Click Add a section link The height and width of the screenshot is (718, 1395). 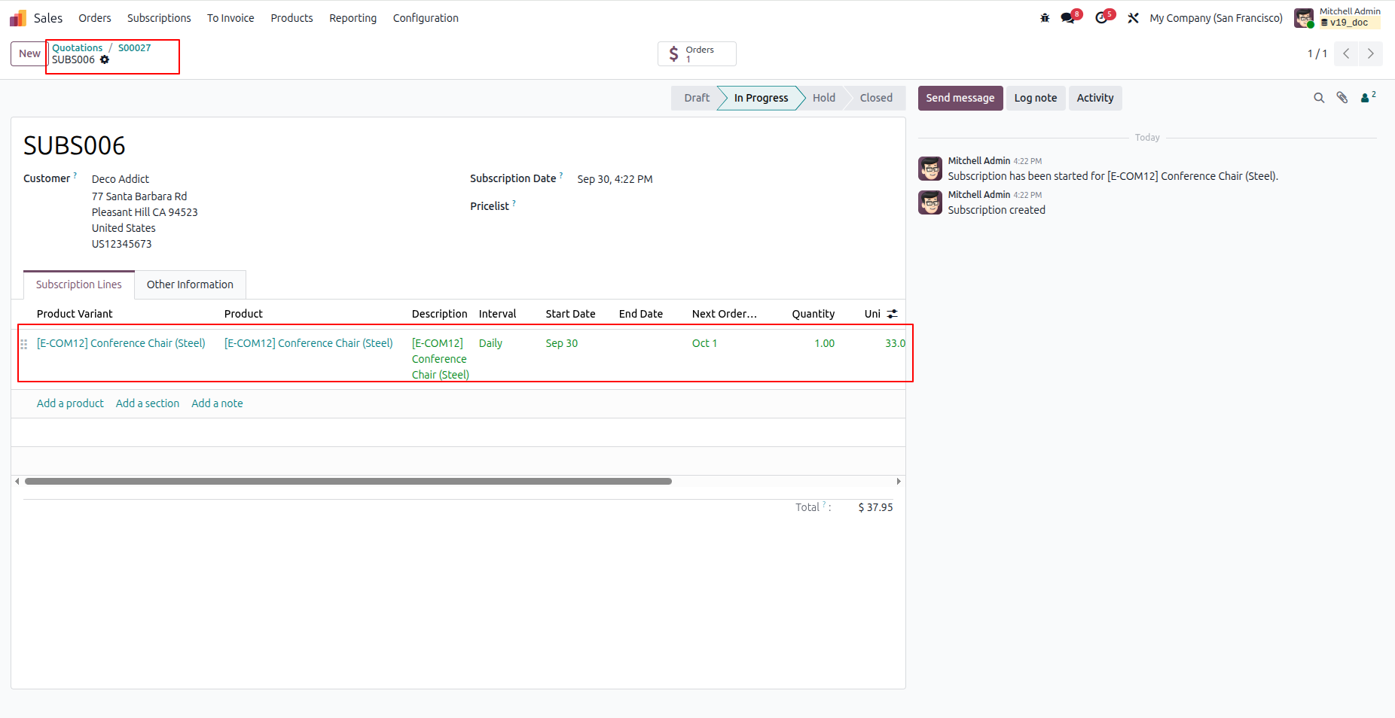coord(148,403)
